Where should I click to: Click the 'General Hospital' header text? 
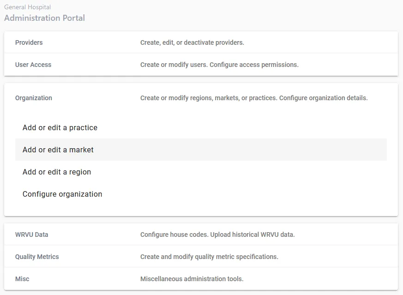(27, 7)
